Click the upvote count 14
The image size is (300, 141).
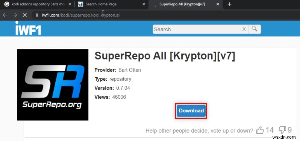coord(270,130)
